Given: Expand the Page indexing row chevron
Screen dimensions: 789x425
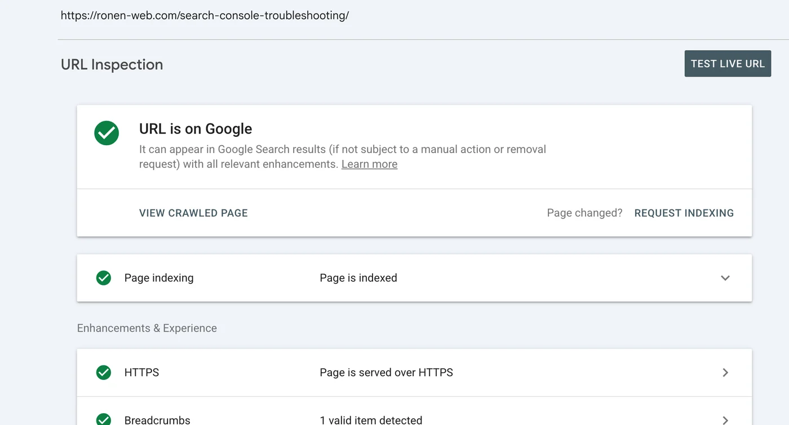Looking at the screenshot, I should pyautogui.click(x=725, y=278).
